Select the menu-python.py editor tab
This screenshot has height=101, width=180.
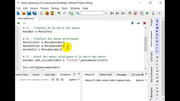[26, 18]
